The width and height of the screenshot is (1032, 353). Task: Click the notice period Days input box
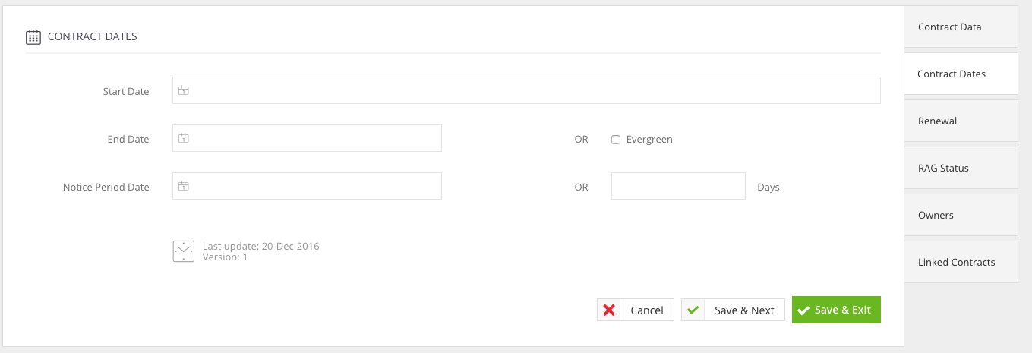(678, 186)
